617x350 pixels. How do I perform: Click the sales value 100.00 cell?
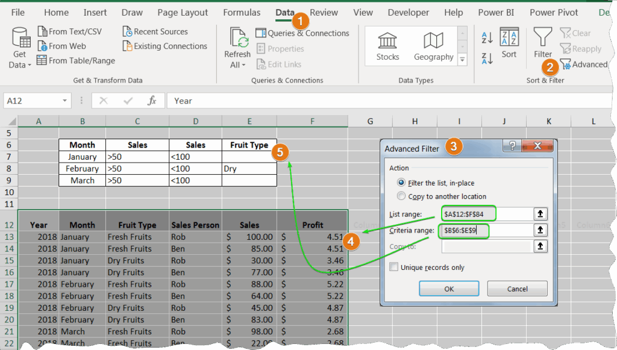[x=249, y=237]
